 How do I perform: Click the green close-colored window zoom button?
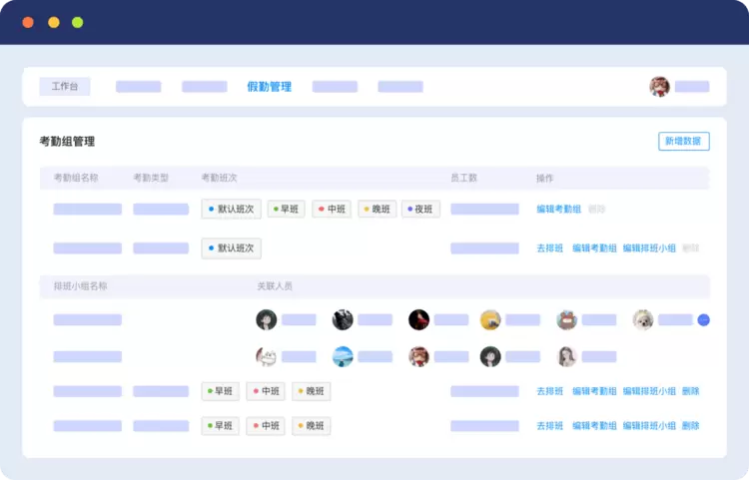click(78, 22)
